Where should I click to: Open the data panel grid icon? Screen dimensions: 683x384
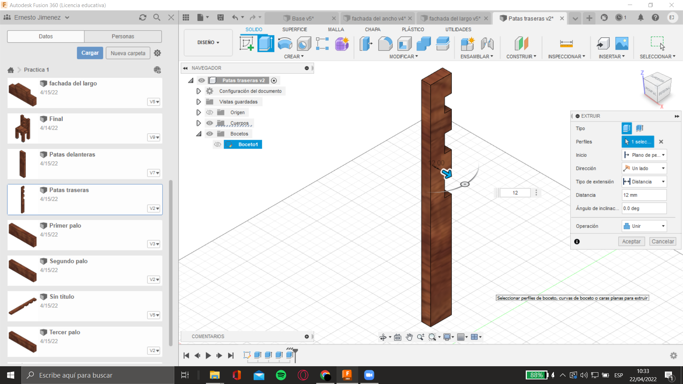[x=186, y=17]
